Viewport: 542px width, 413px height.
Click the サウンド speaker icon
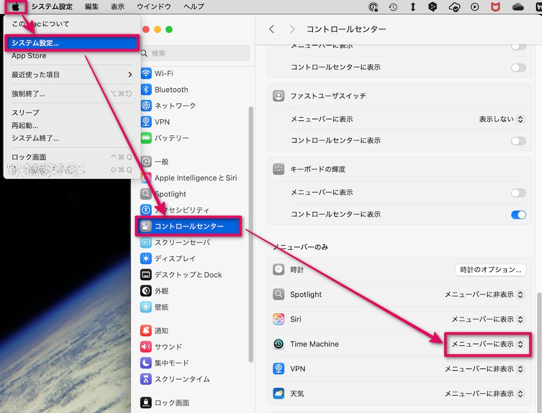pyautogui.click(x=146, y=346)
